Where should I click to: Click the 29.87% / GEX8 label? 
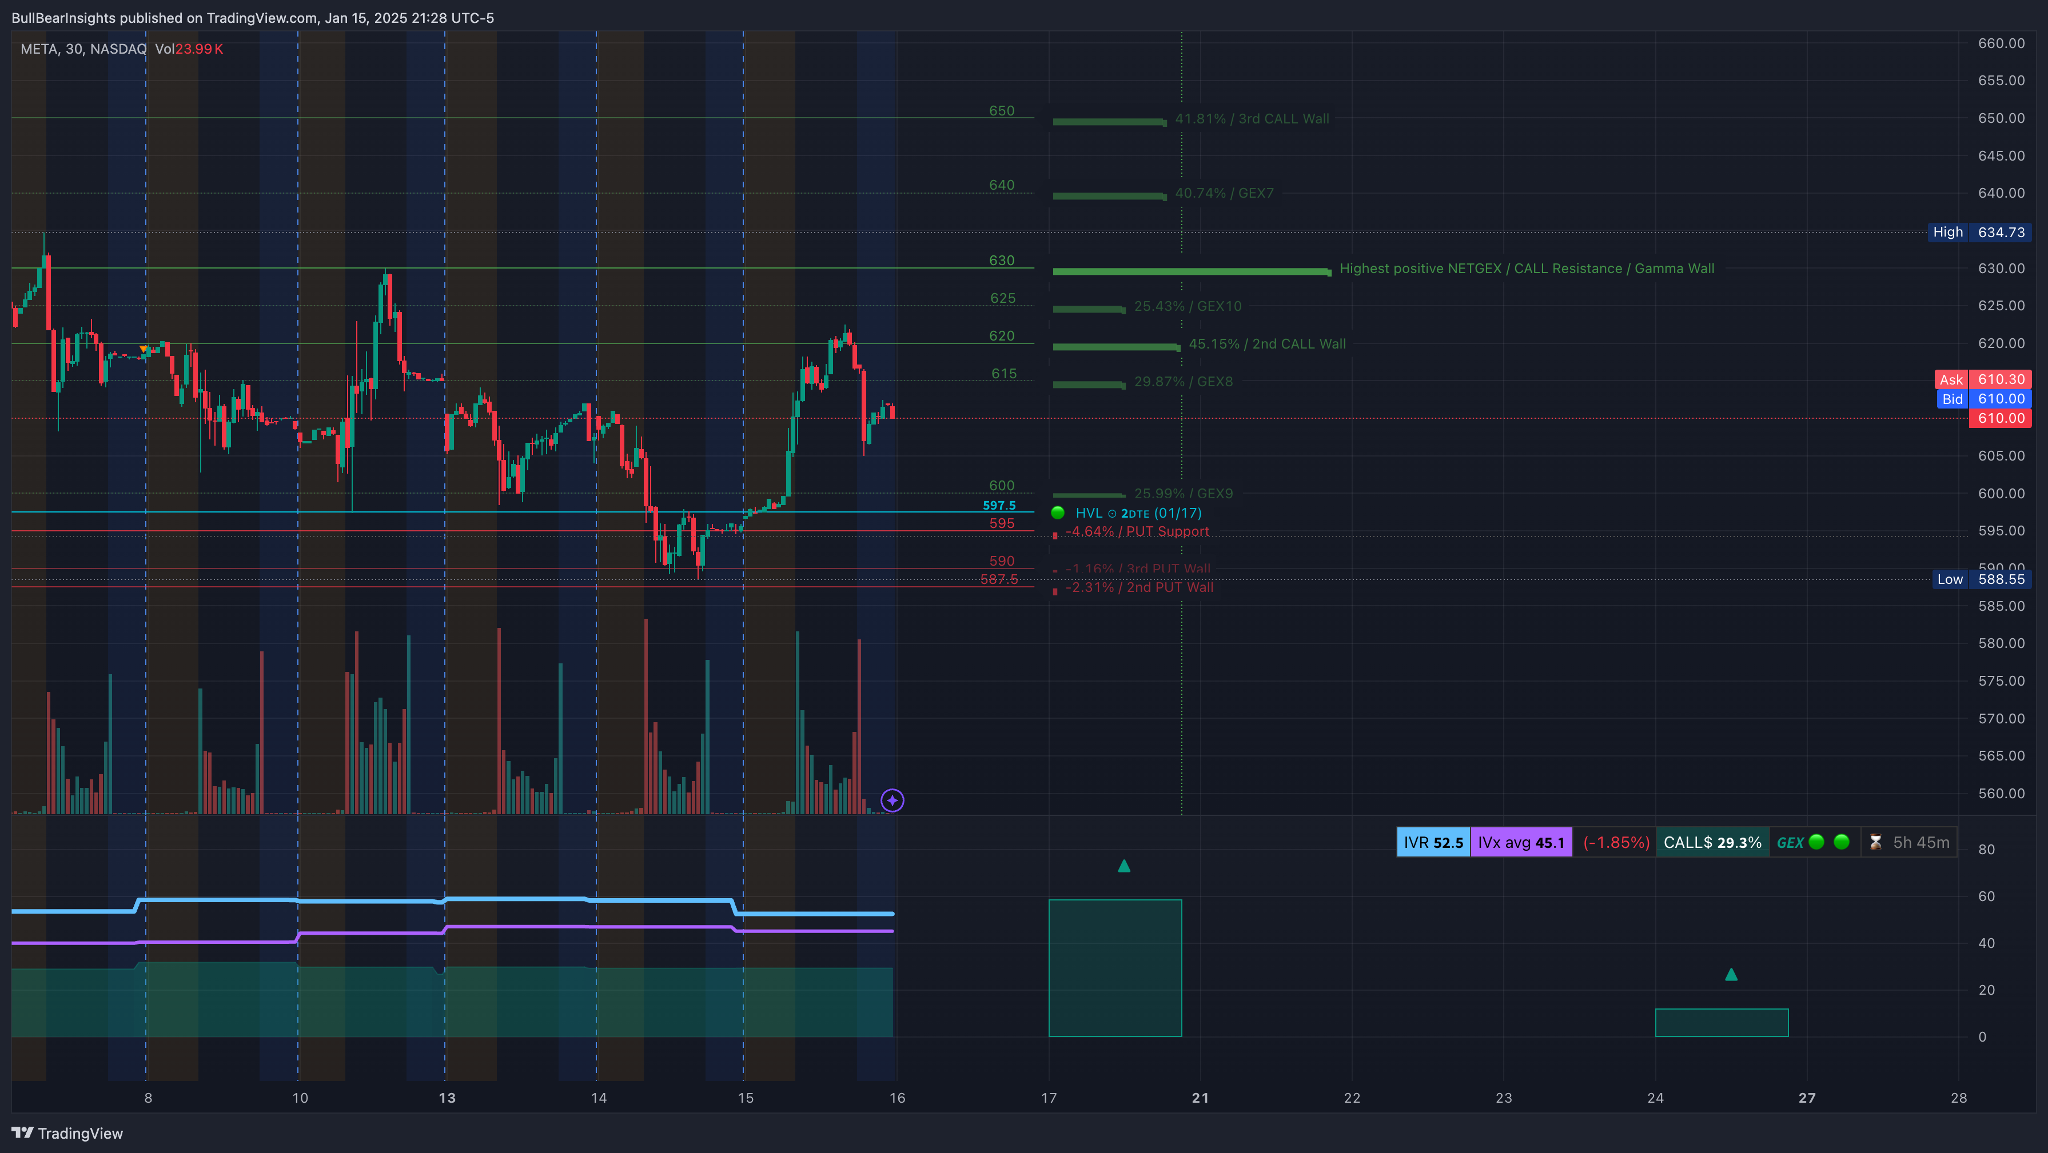tap(1183, 382)
